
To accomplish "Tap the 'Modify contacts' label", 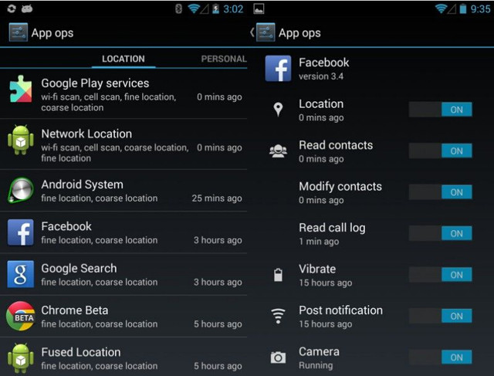I will pos(340,186).
